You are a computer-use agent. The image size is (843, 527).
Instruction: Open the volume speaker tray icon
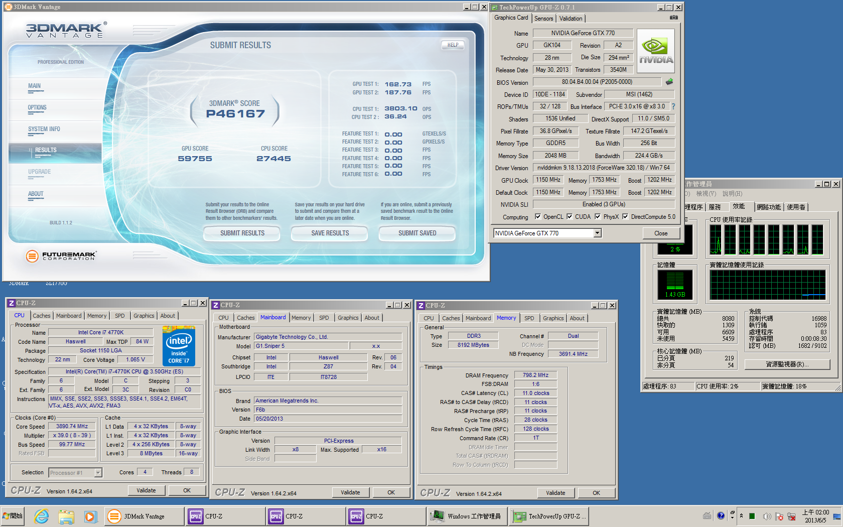pos(767,516)
